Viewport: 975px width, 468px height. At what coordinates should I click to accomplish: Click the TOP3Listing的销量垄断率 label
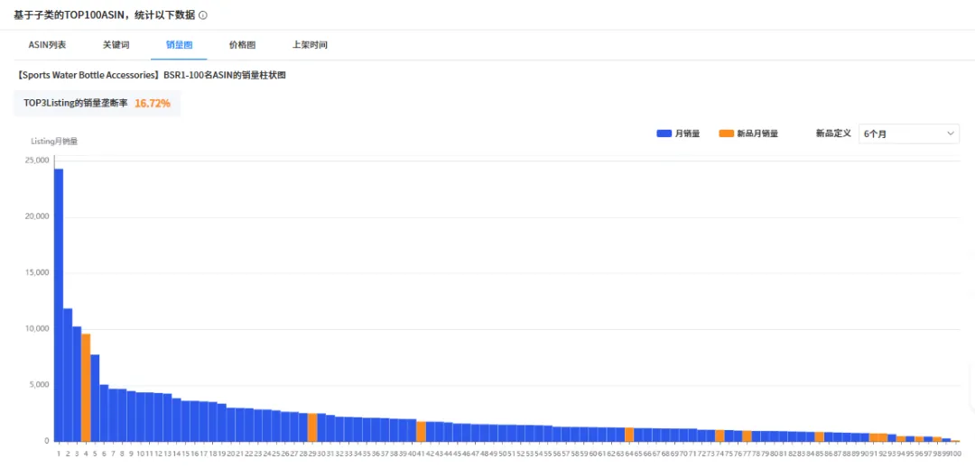[75, 103]
